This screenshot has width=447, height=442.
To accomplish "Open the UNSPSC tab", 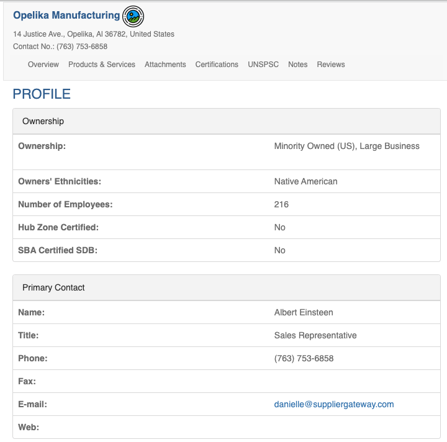I will (263, 65).
